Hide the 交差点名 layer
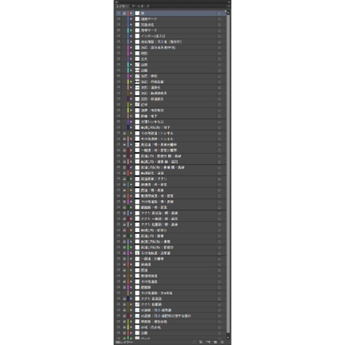The height and width of the screenshot is (345, 345). tap(118, 25)
